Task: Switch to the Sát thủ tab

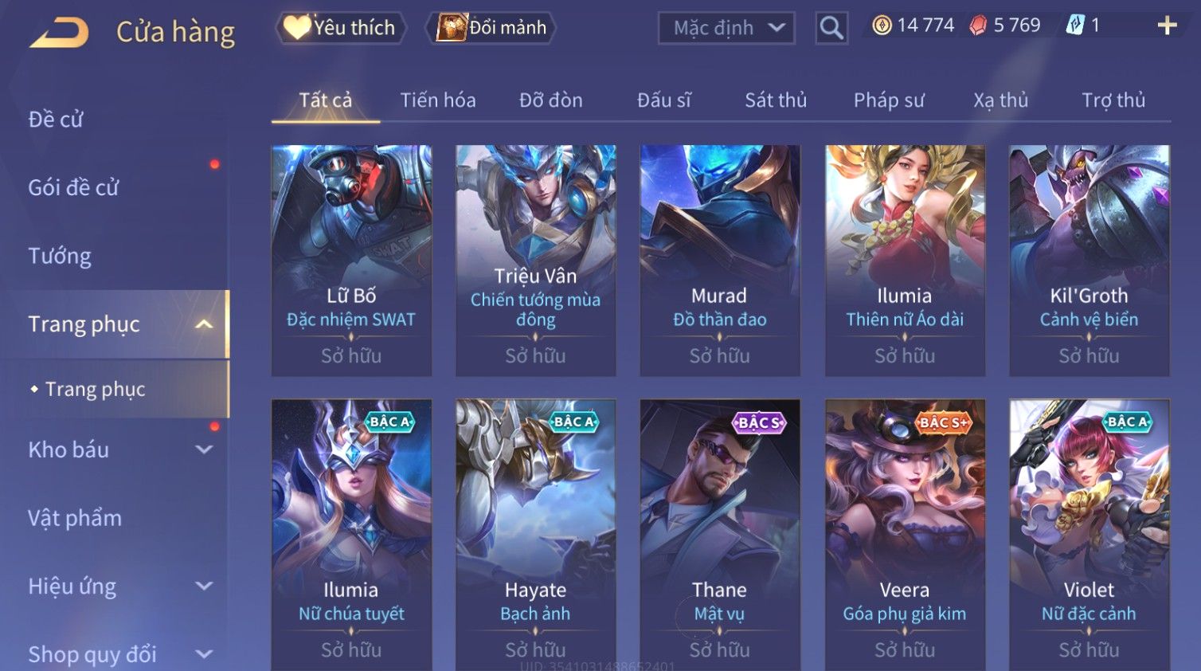Action: click(x=776, y=100)
